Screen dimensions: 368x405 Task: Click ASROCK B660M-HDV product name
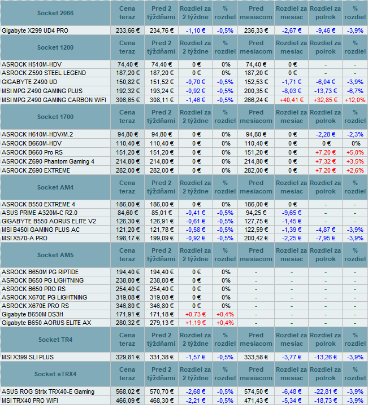click(32, 143)
